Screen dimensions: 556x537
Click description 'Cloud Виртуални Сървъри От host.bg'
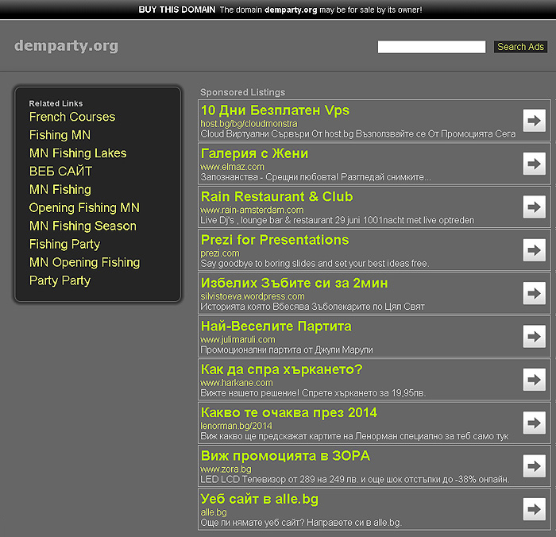[x=358, y=134]
